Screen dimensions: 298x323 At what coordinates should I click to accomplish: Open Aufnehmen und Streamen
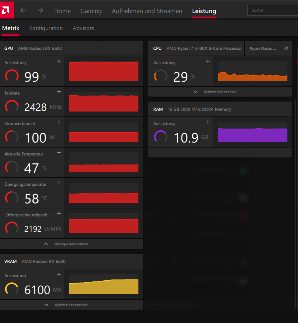(x=147, y=11)
